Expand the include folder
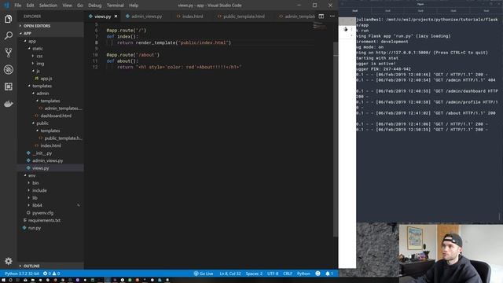Image resolution: width=503 pixels, height=283 pixels. click(50, 190)
